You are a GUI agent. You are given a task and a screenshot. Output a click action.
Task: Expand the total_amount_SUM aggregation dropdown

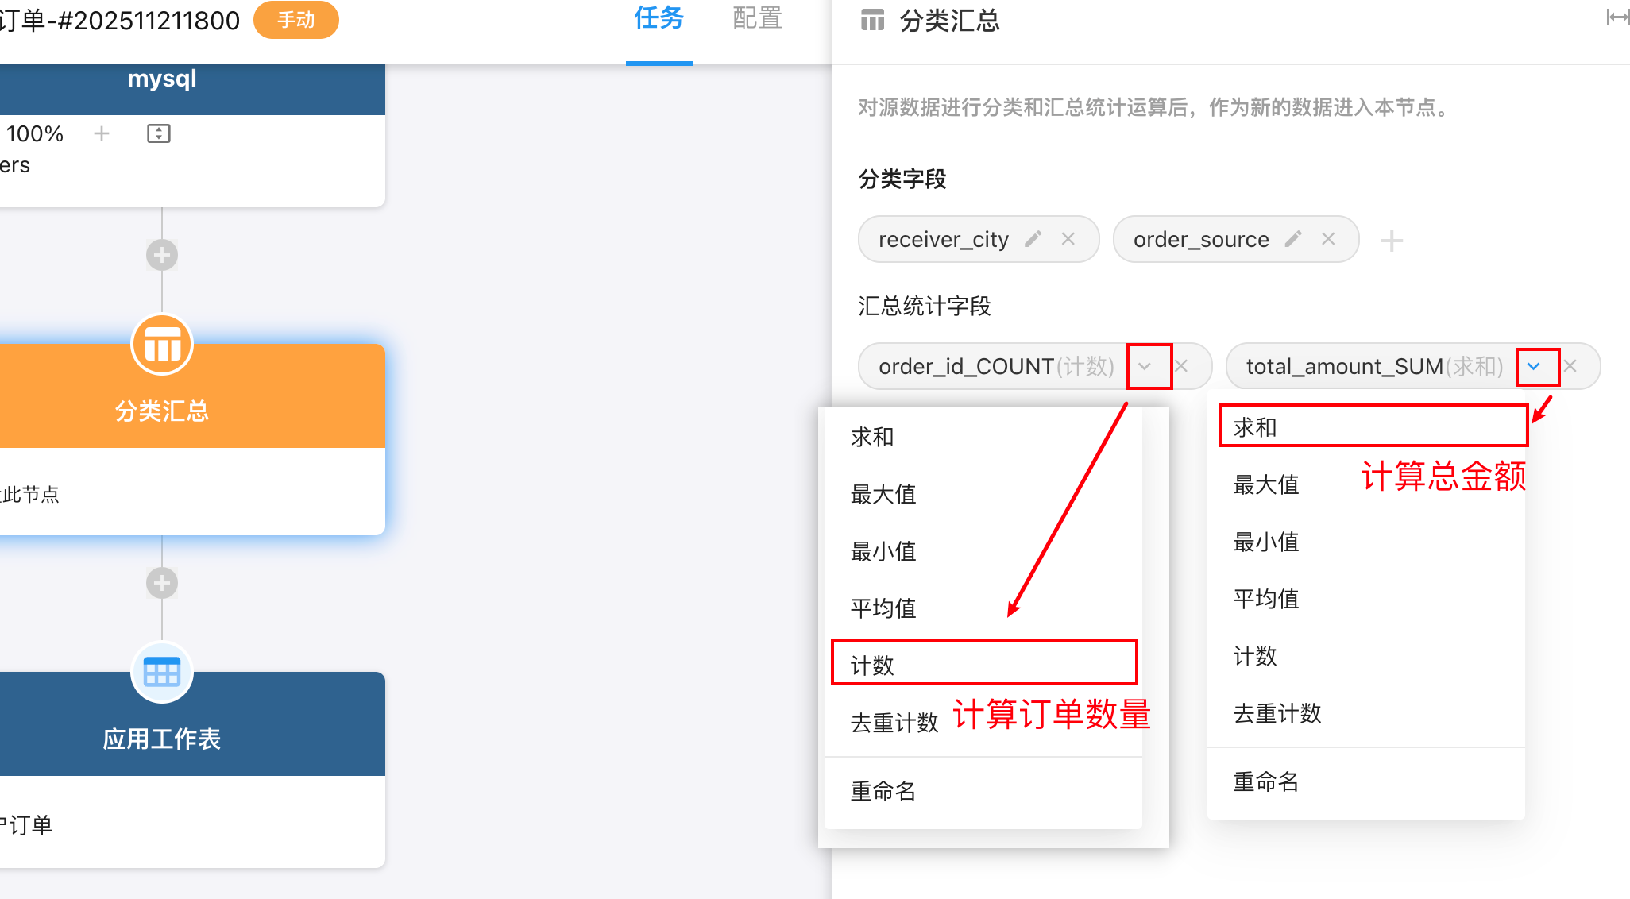(x=1534, y=366)
